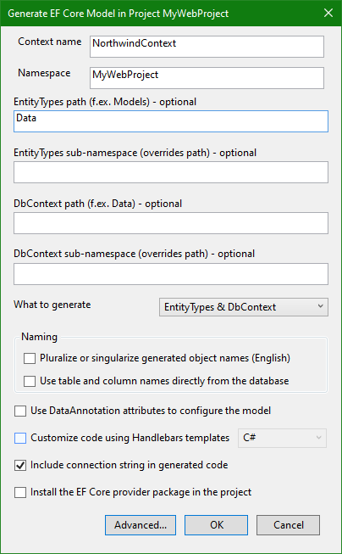Confirm with the OK button
This screenshot has width=342, height=554.
217,525
